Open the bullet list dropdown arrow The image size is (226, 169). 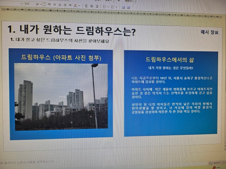tap(108, 7)
